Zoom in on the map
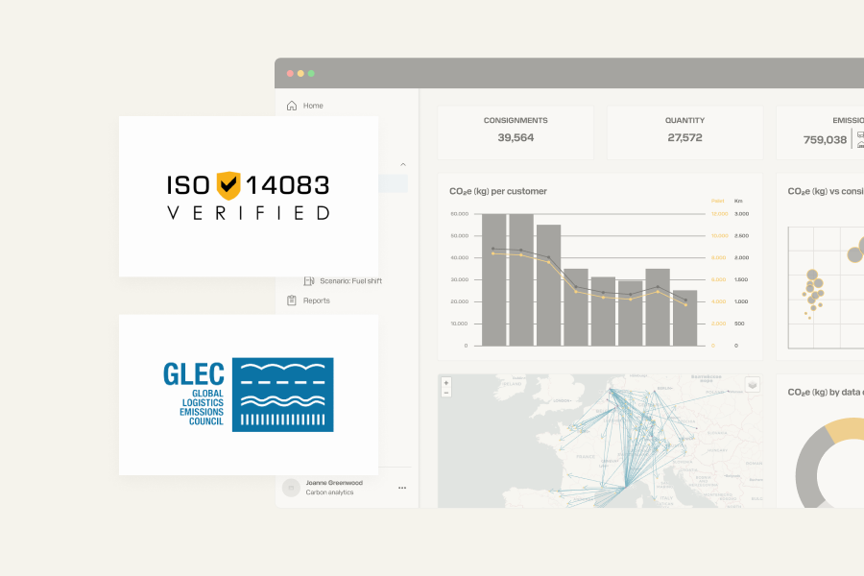 [x=446, y=382]
